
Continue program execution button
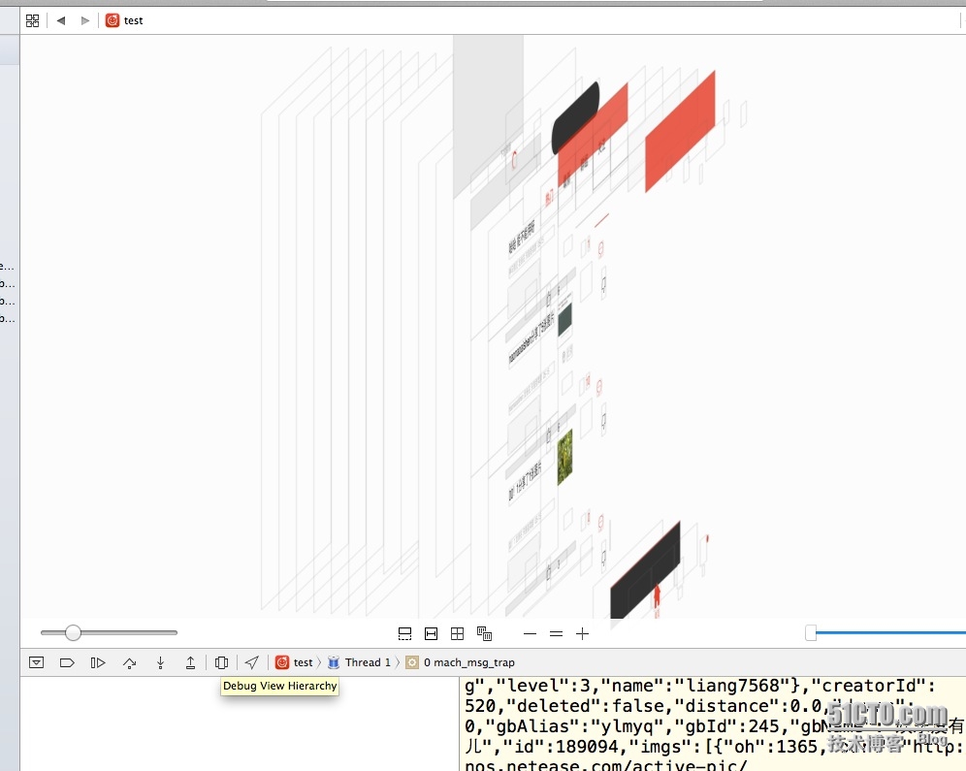(98, 662)
